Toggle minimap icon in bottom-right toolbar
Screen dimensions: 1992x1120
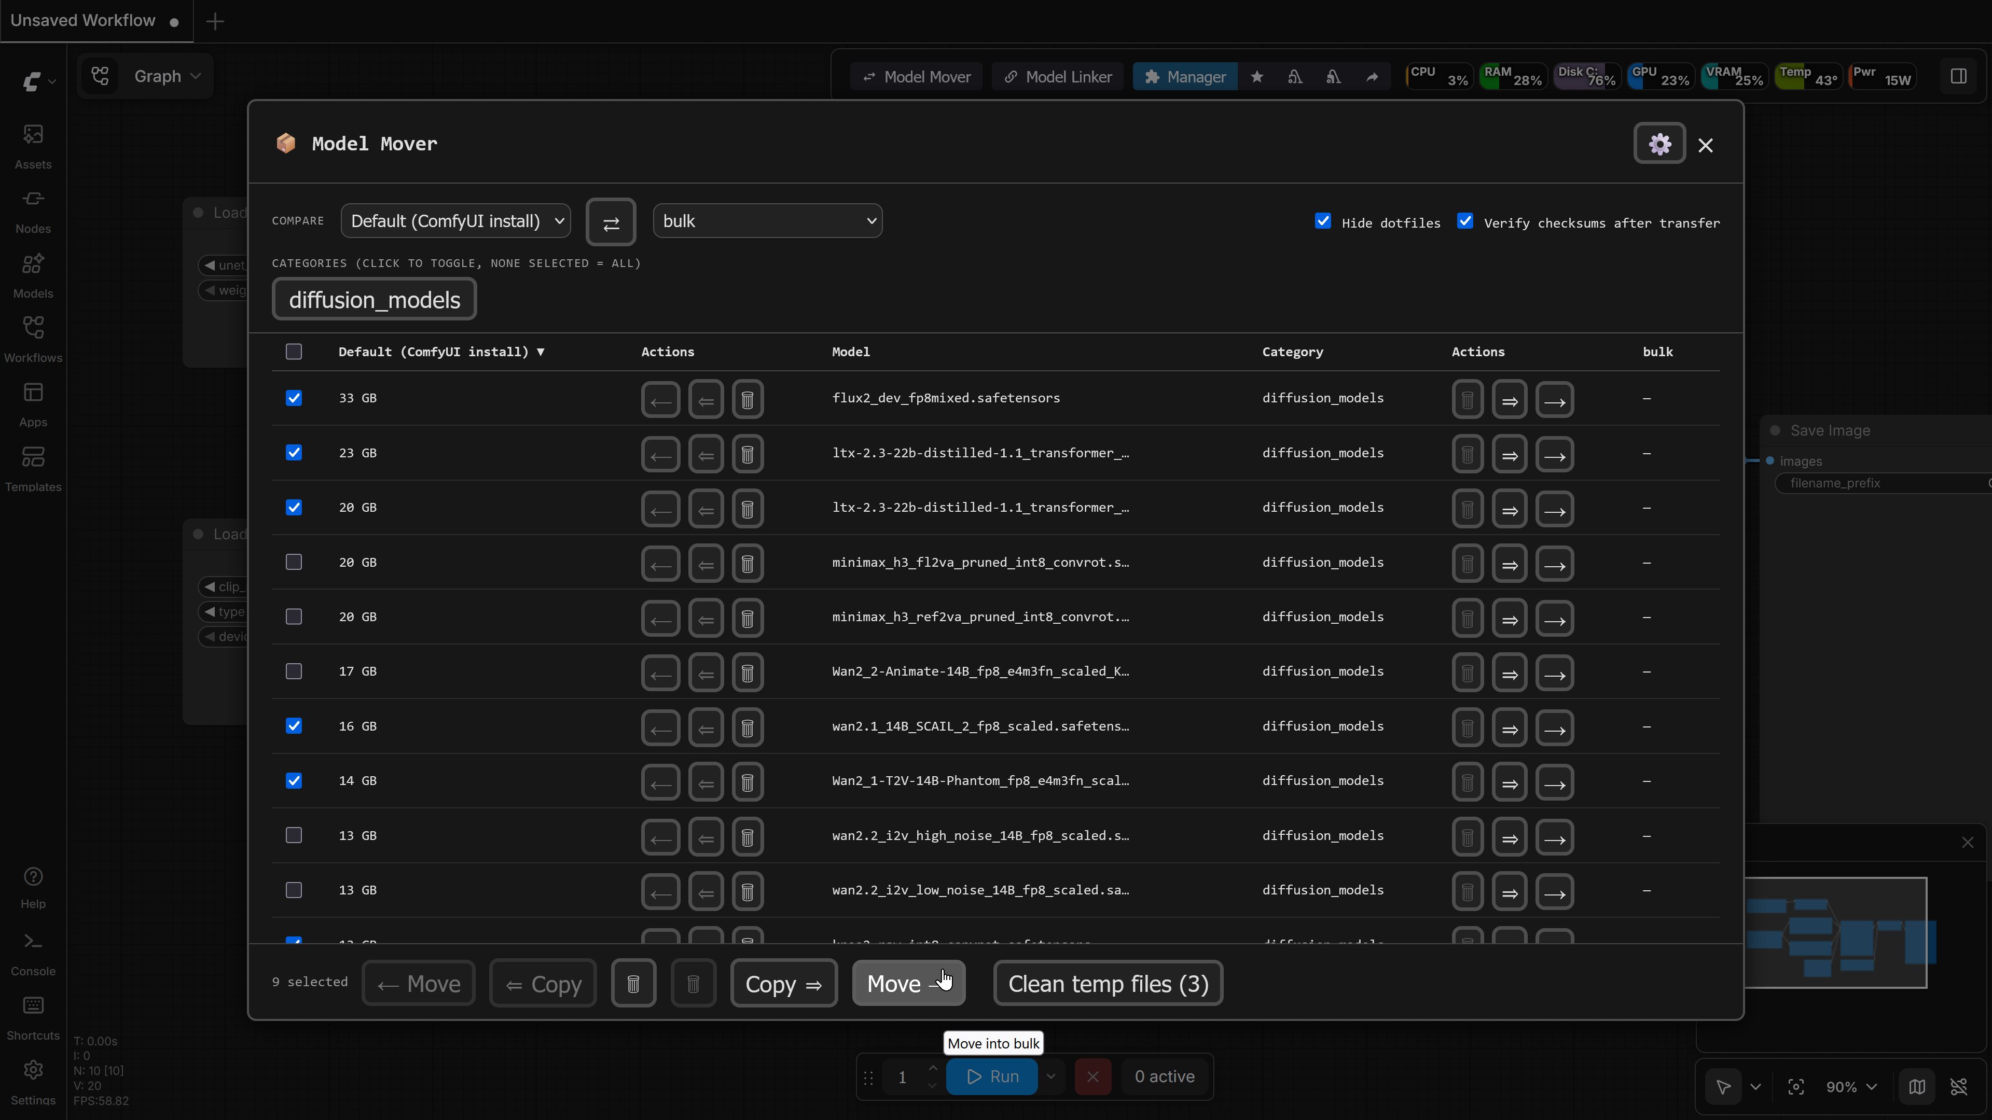1916,1087
